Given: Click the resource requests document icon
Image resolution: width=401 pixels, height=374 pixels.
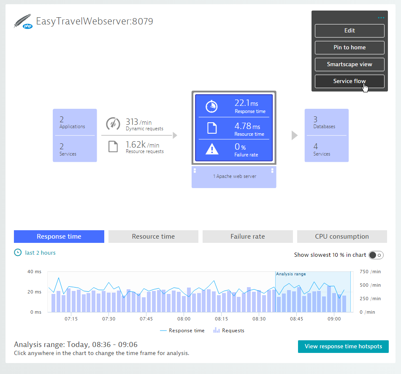Looking at the screenshot, I should click(x=113, y=146).
